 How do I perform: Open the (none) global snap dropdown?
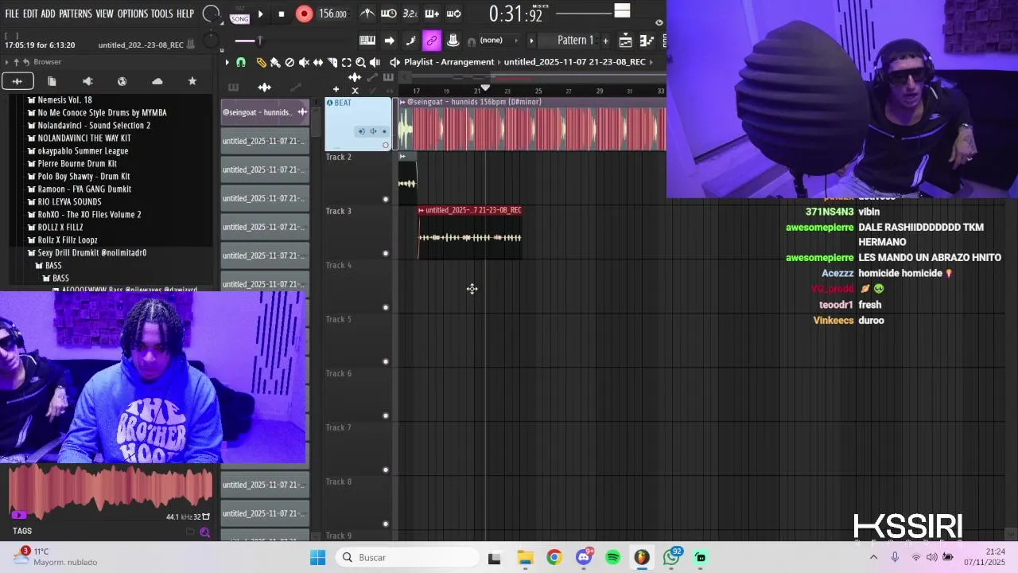[492, 41]
